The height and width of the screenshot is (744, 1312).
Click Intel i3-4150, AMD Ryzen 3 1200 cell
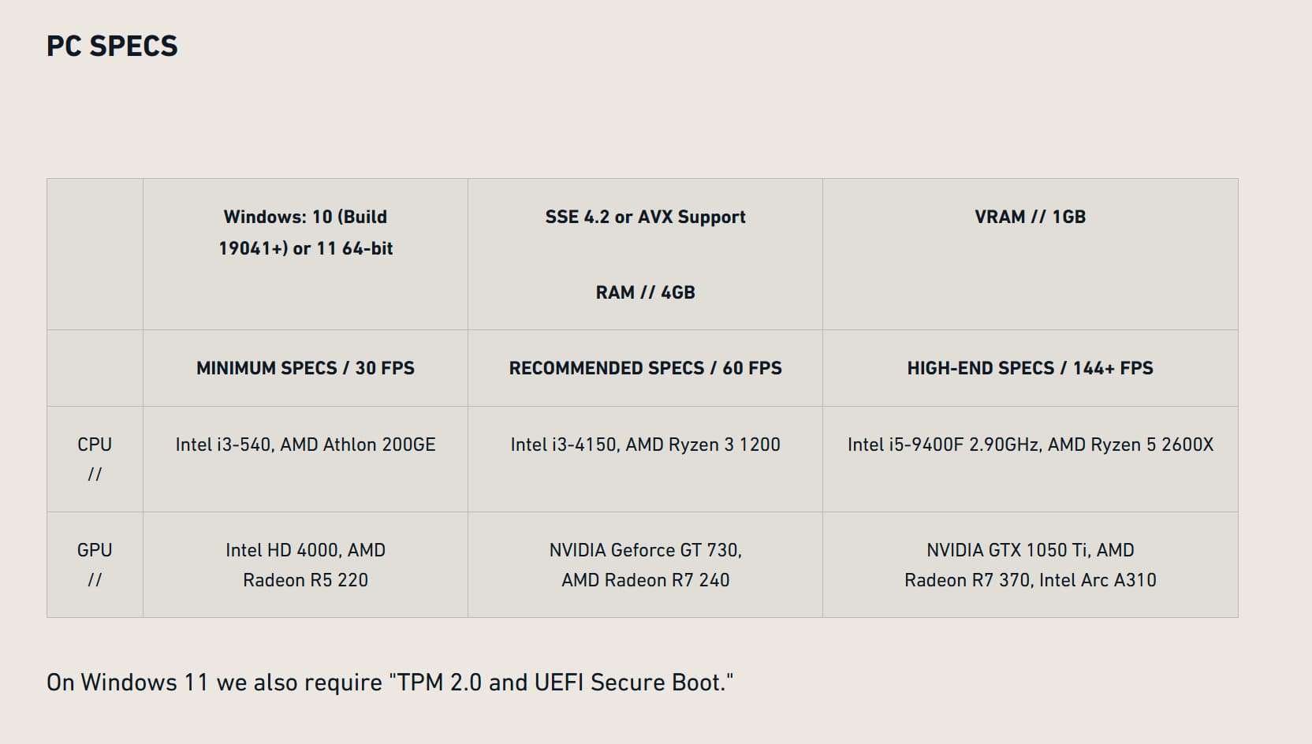(x=645, y=445)
